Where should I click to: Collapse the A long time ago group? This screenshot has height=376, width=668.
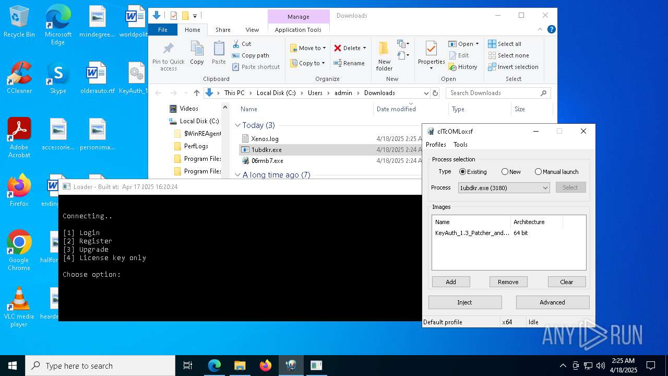coord(237,175)
